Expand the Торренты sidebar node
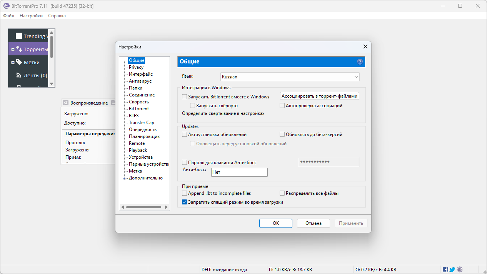Screen dimensions: 487x274 coord(13,49)
